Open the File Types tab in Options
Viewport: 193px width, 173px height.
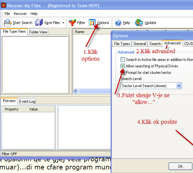click(x=122, y=44)
